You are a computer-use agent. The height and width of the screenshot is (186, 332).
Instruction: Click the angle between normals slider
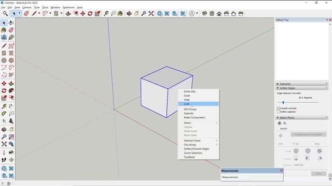pos(298,102)
